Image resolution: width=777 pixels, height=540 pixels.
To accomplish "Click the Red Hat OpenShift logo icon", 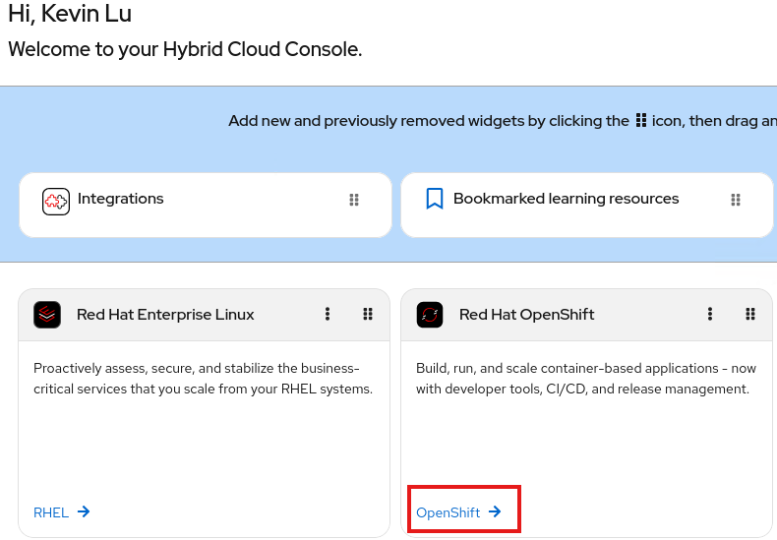I will pos(430,315).
